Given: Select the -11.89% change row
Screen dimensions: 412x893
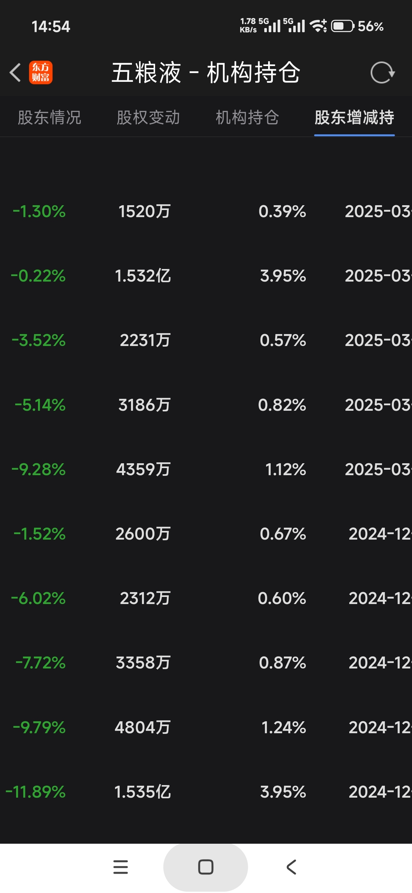Looking at the screenshot, I should click(x=36, y=792).
